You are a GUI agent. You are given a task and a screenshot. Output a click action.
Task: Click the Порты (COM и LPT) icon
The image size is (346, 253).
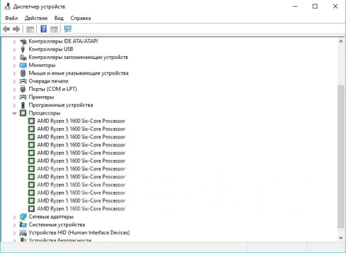[23, 89]
